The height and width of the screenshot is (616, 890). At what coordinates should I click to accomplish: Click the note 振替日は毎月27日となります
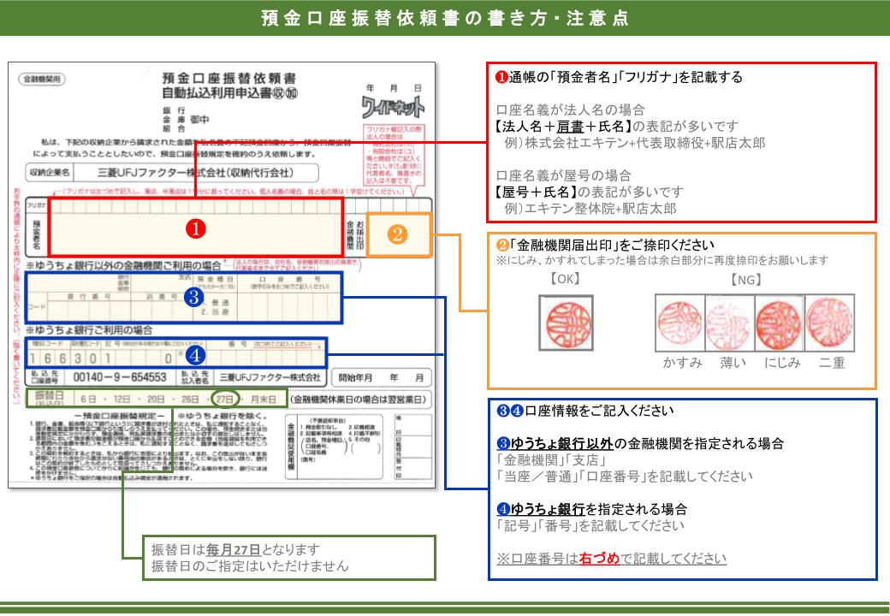[x=235, y=549]
